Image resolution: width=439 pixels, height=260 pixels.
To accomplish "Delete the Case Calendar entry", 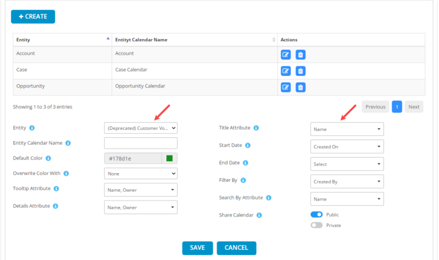I will [x=301, y=71].
